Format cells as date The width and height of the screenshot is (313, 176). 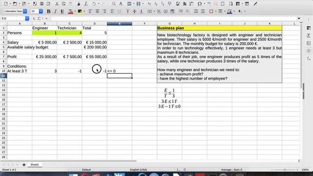172,11
